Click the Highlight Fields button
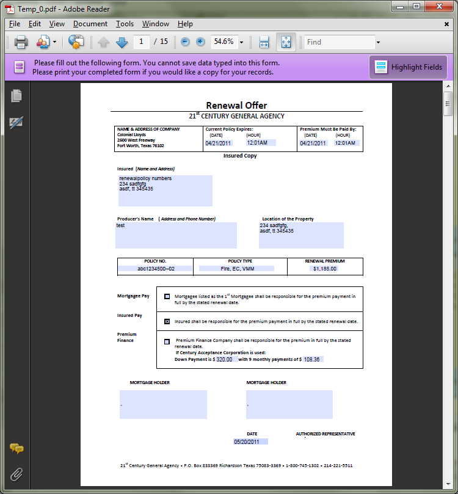Image resolution: width=458 pixels, height=494 pixels. [409, 67]
